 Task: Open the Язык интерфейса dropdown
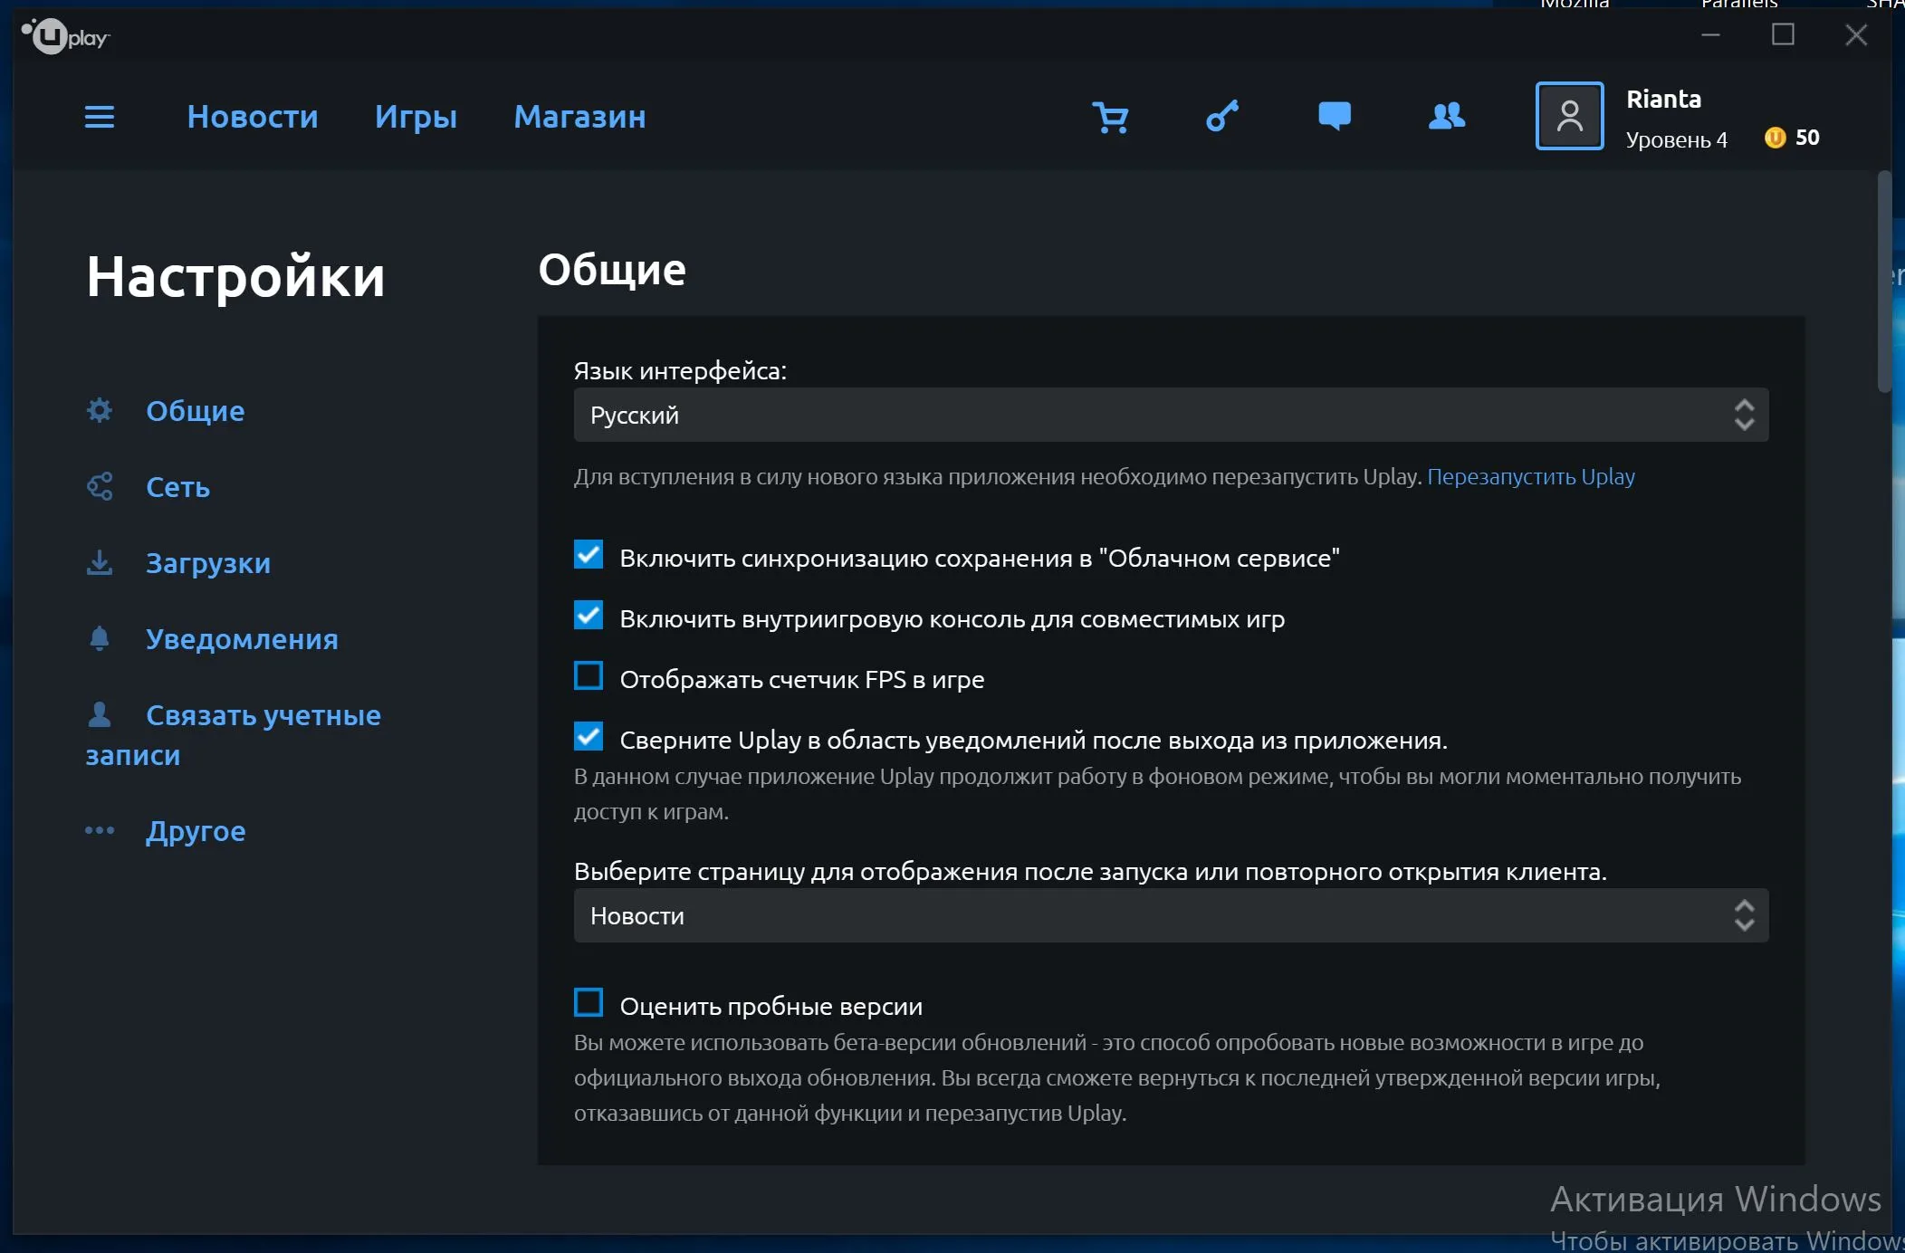click(x=1171, y=415)
